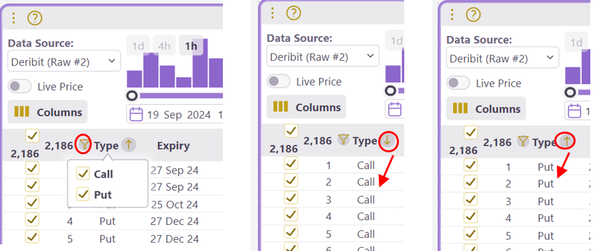The width and height of the screenshot is (597, 251).
Task: Click the 25 Oct 24 expiry cell
Action: [x=175, y=205]
